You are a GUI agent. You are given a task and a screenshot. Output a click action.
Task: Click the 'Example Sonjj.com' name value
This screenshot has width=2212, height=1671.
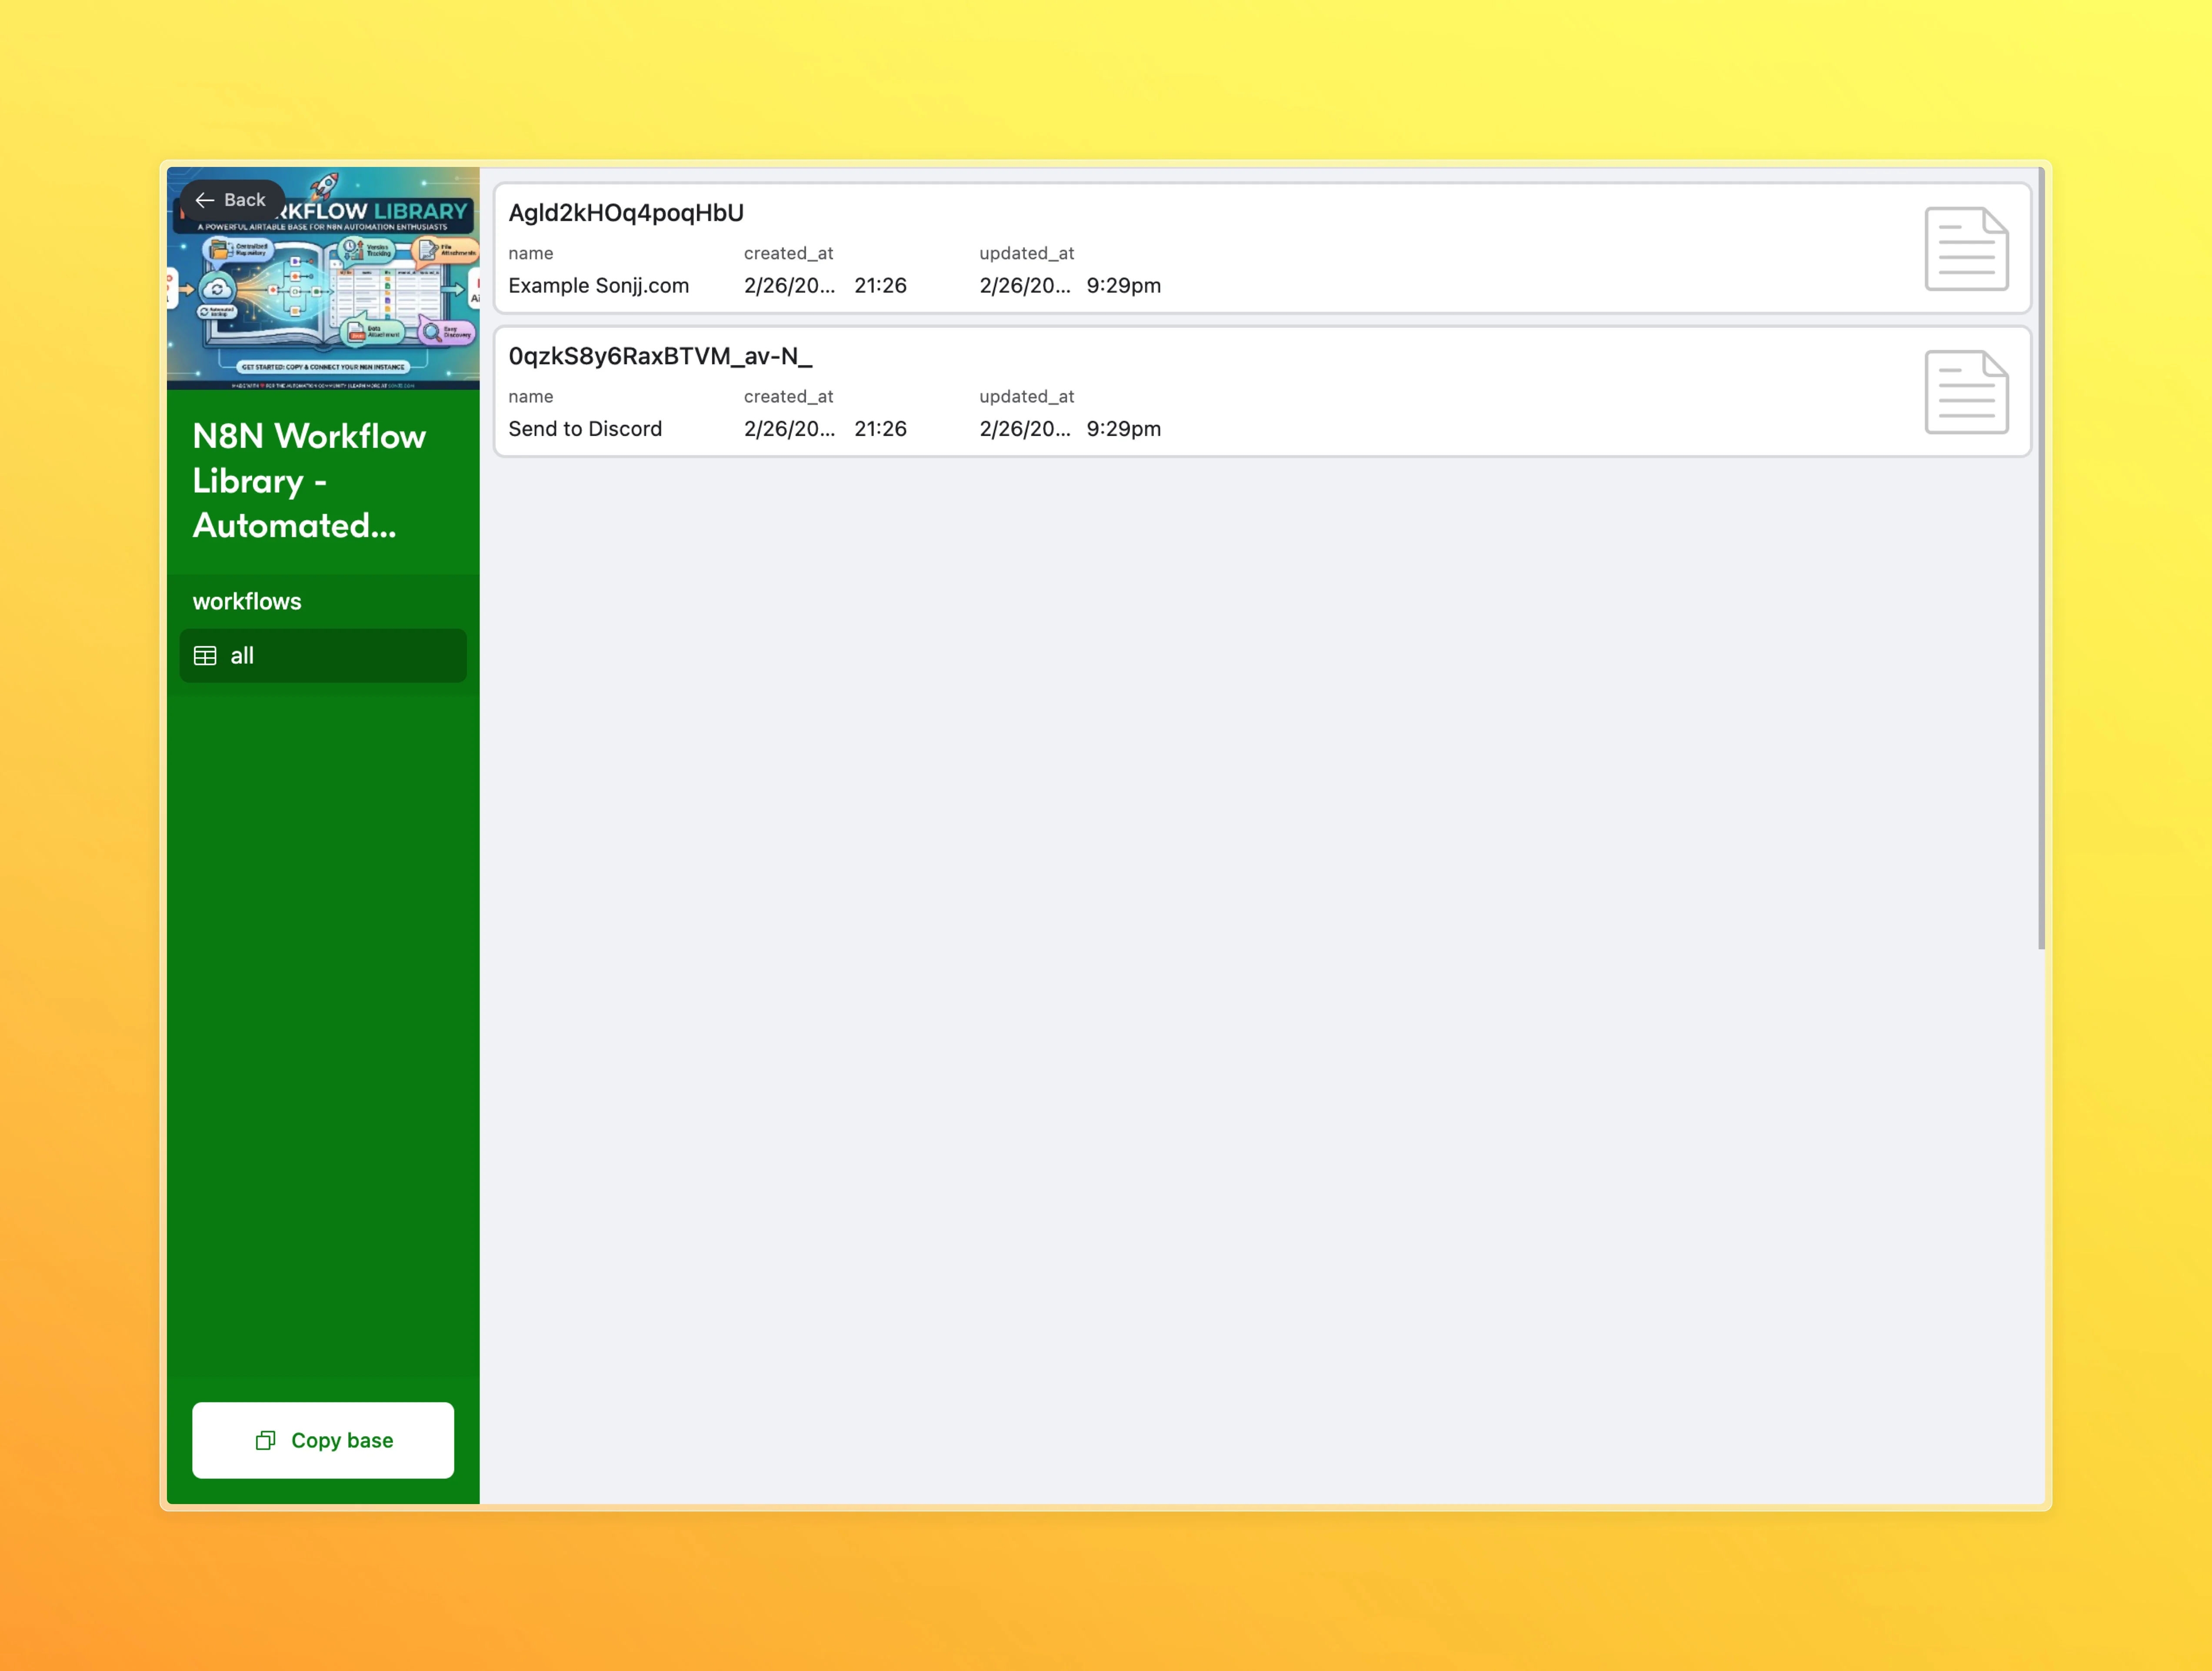point(598,286)
